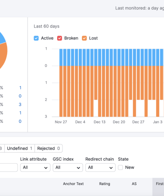Click the Dec 27 axis label

[138, 122]
